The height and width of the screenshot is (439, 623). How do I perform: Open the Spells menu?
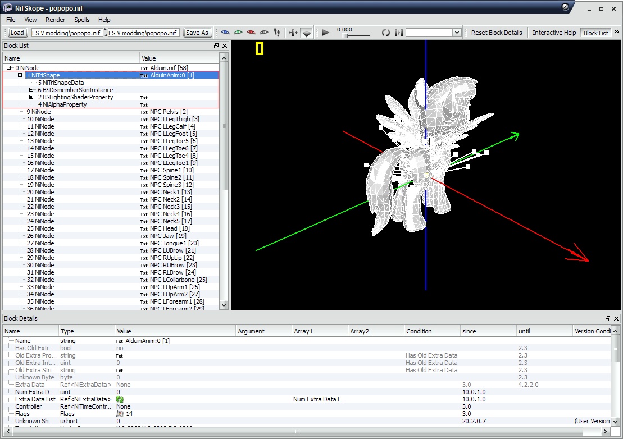coord(82,20)
